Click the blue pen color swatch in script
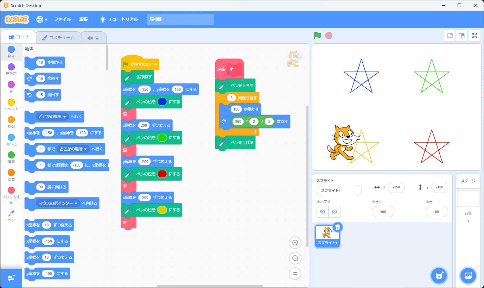 pyautogui.click(x=162, y=102)
